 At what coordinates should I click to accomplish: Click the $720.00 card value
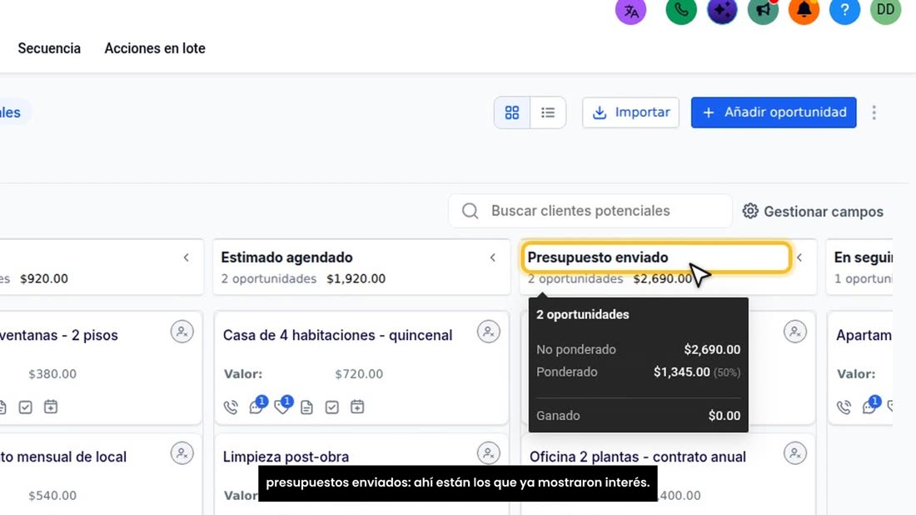(359, 374)
